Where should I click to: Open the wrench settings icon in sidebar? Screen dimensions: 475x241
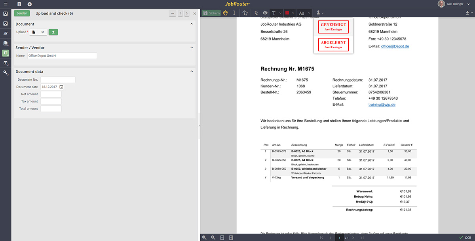pos(6,73)
